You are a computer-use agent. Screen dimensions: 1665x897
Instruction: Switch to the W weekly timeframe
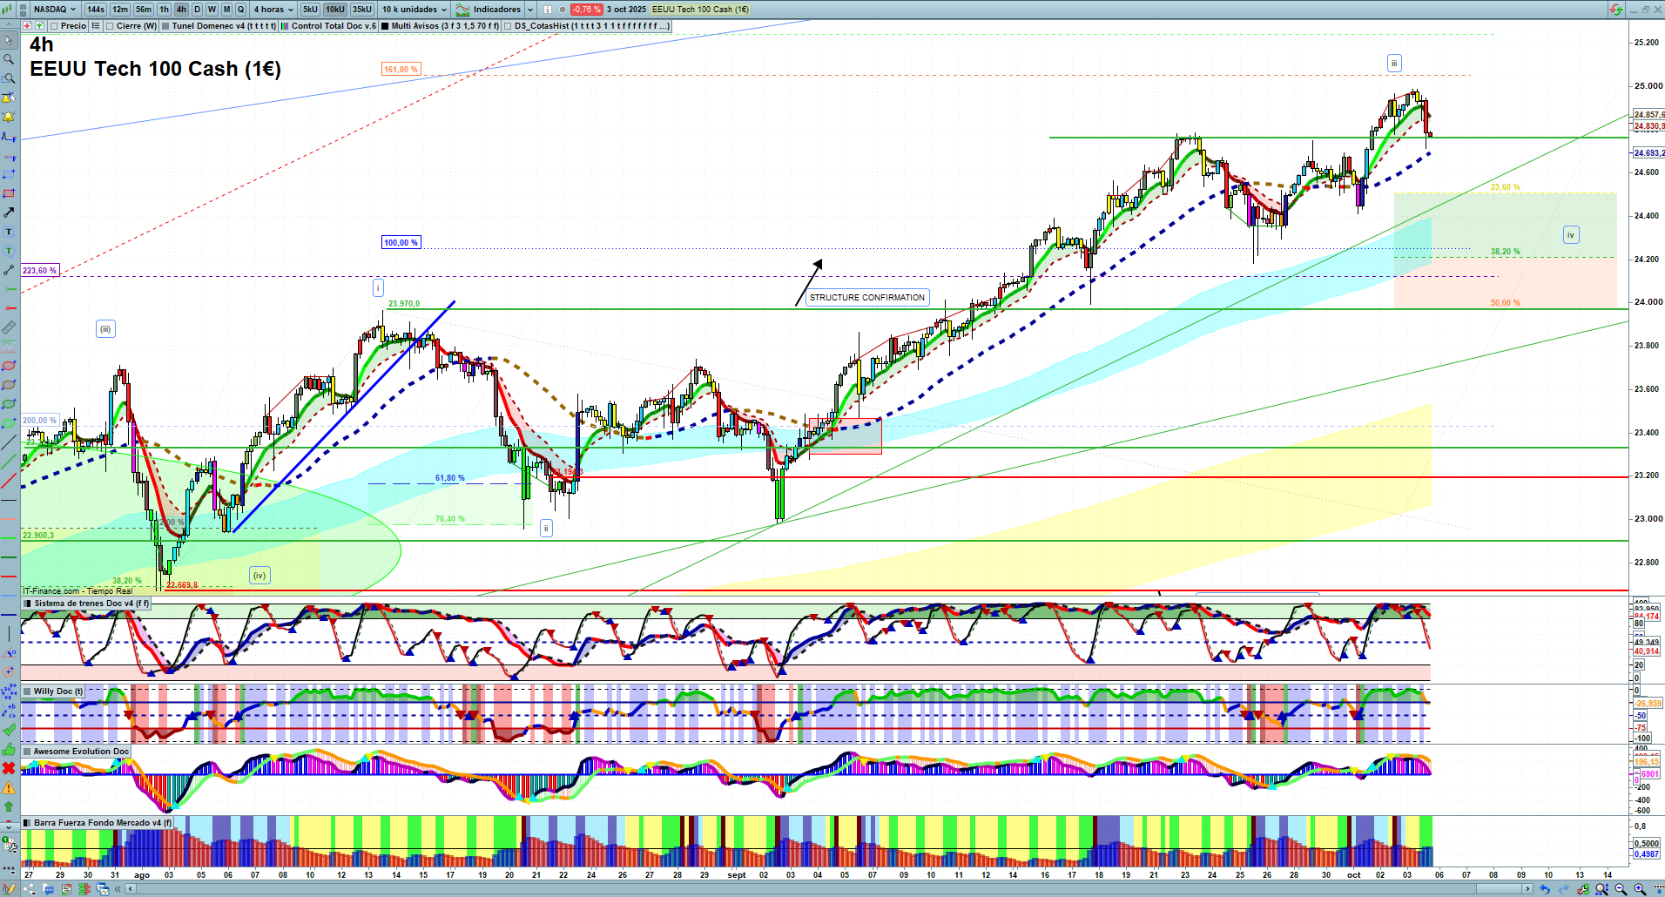click(212, 10)
